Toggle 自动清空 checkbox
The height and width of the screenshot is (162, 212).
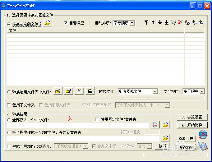(x=66, y=23)
